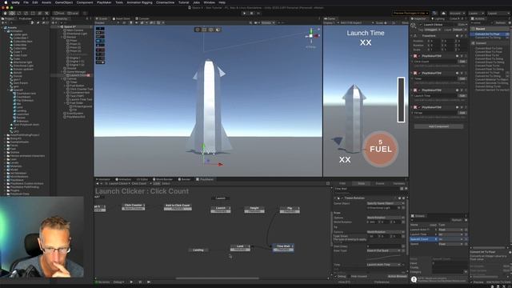
Task: Click the PlayMaker step button below graph
Action: point(149,282)
